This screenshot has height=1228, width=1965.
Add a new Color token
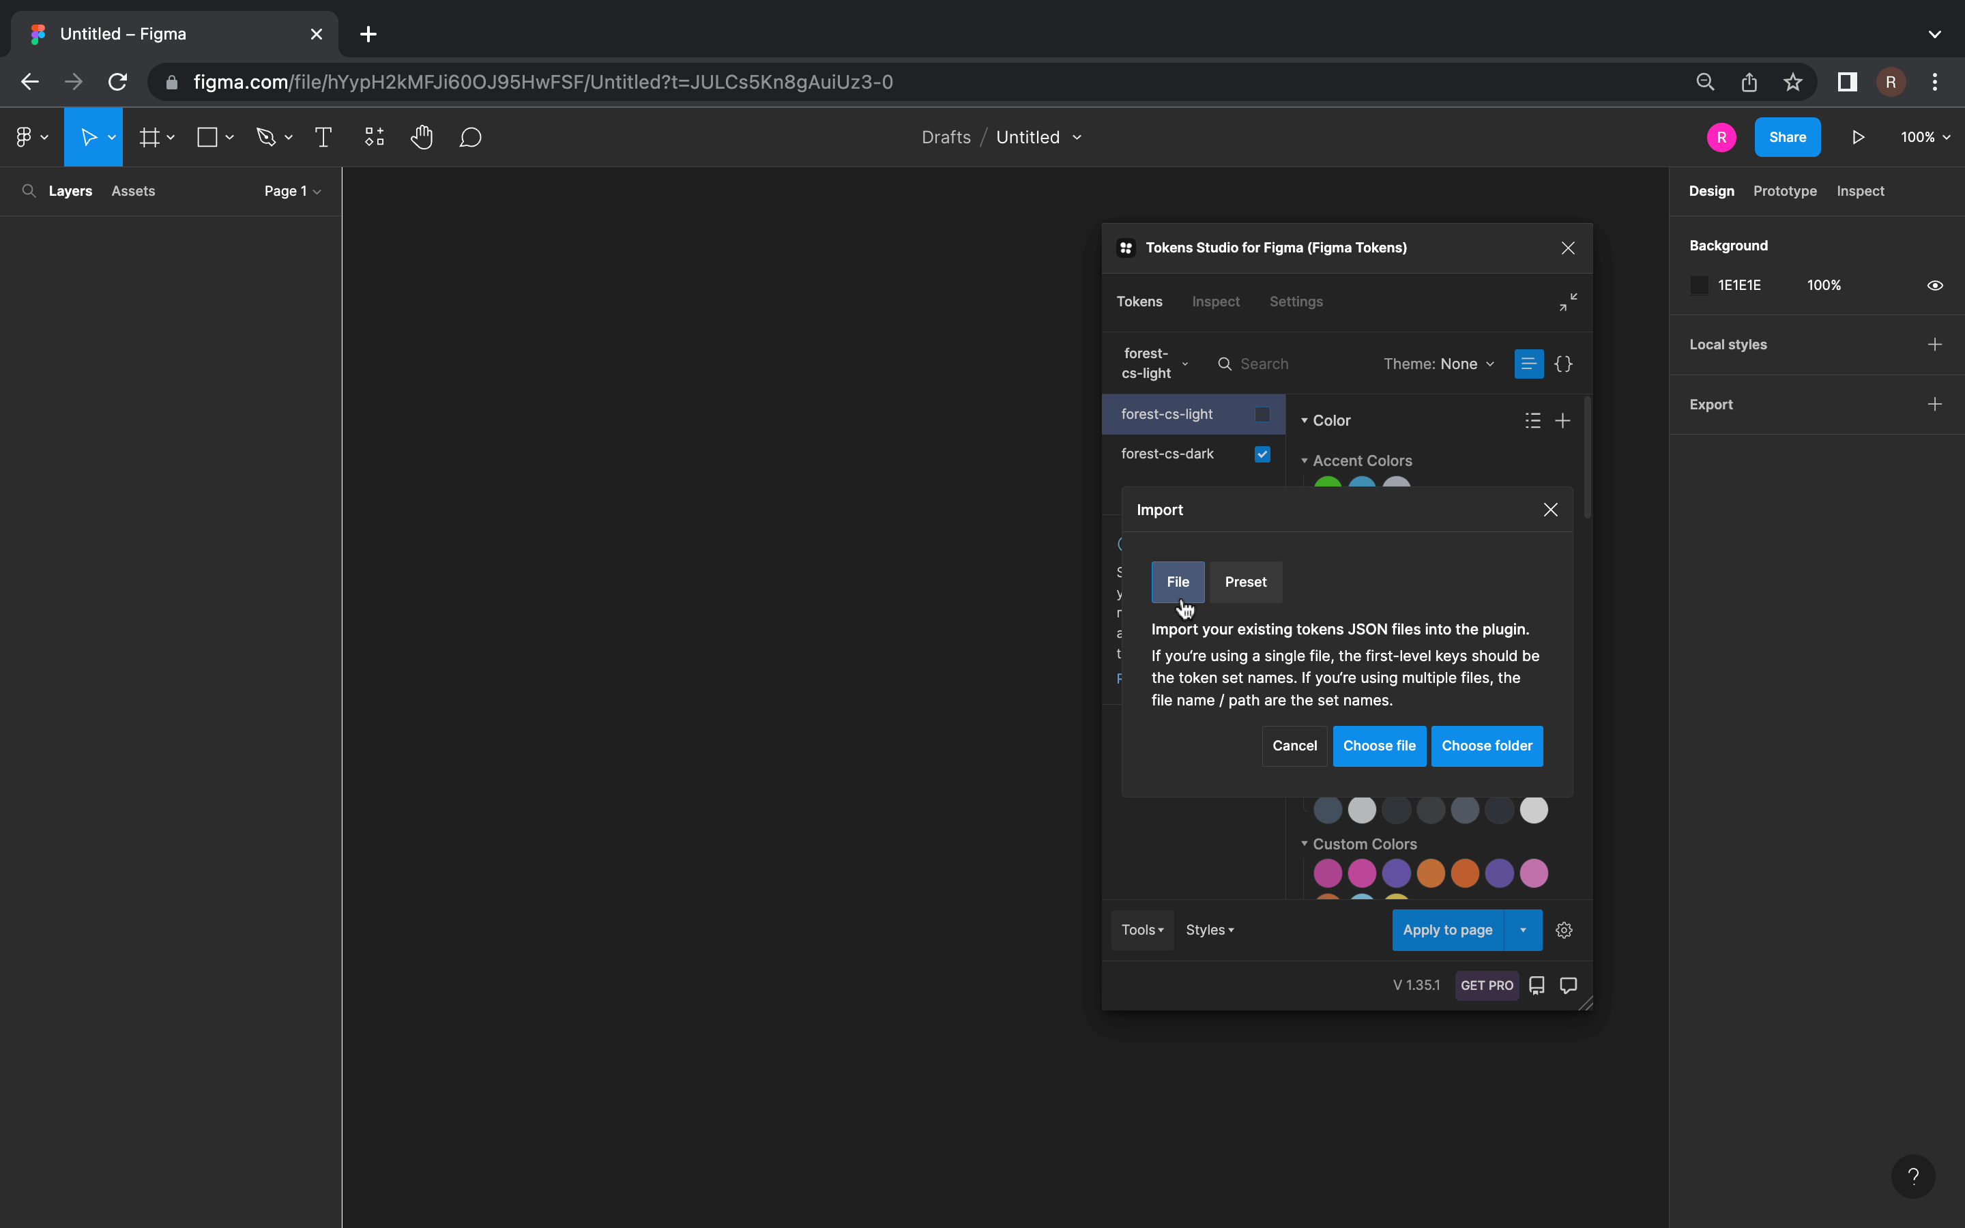[1562, 421]
